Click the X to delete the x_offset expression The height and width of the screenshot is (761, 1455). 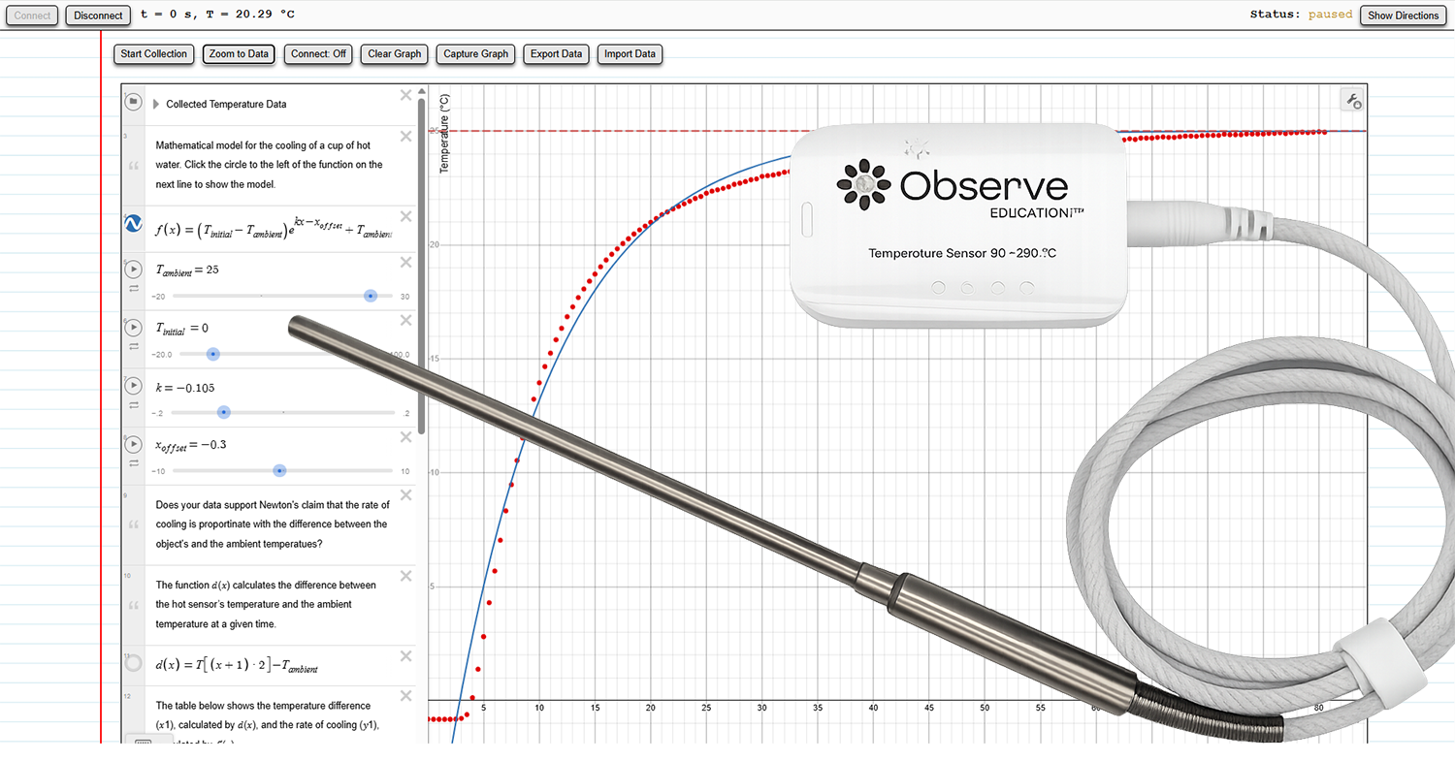(x=405, y=436)
